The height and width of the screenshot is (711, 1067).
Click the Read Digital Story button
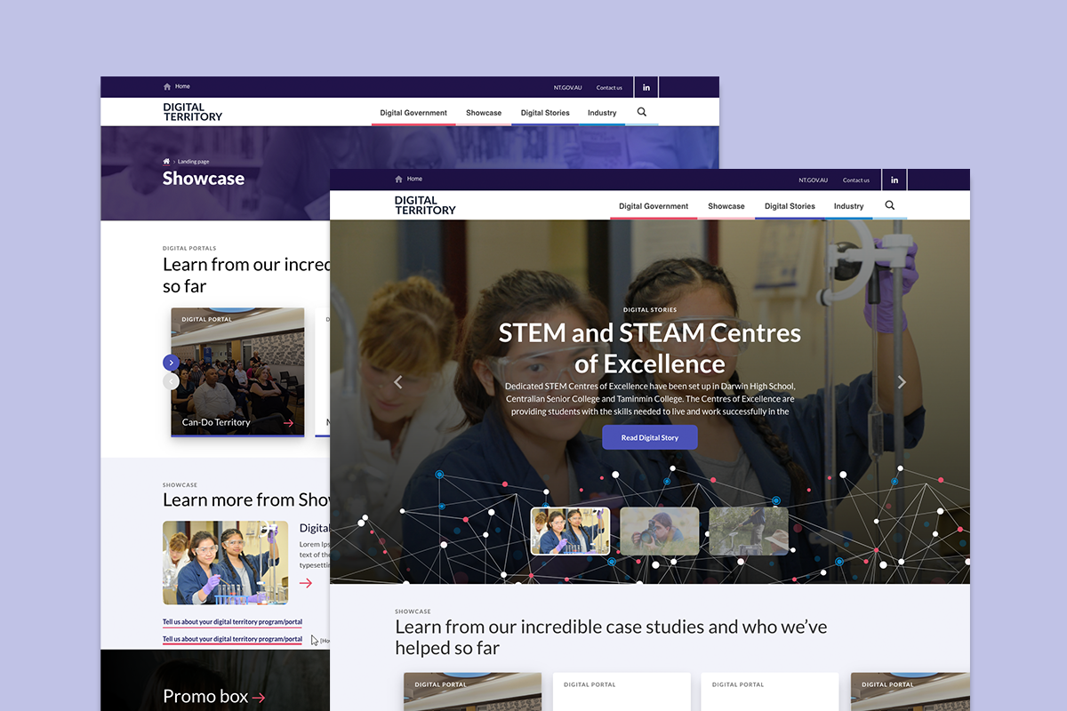click(649, 437)
